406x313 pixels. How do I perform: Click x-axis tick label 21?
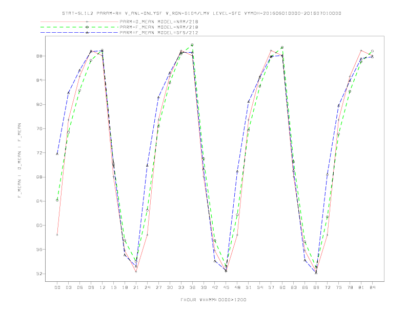pyautogui.click(x=136, y=287)
